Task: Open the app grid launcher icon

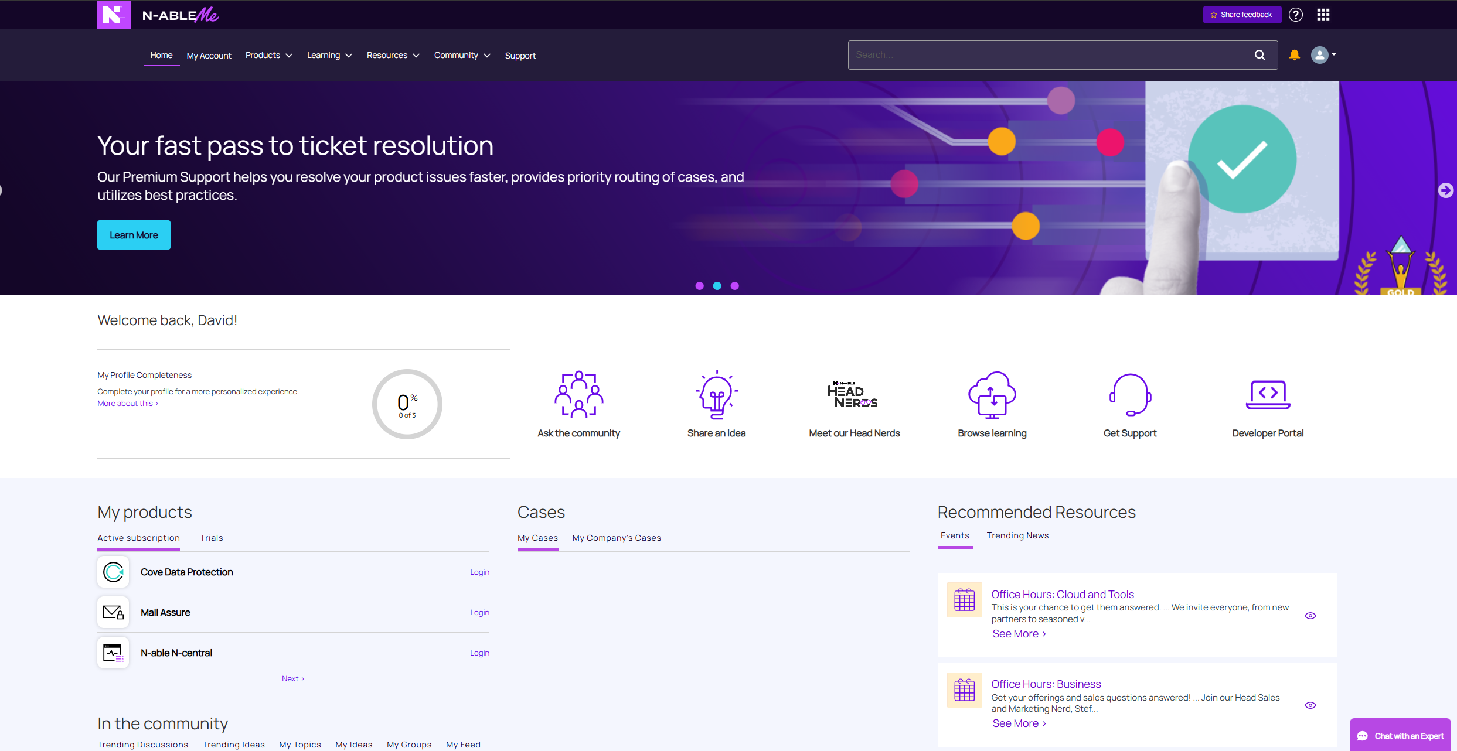Action: tap(1323, 15)
